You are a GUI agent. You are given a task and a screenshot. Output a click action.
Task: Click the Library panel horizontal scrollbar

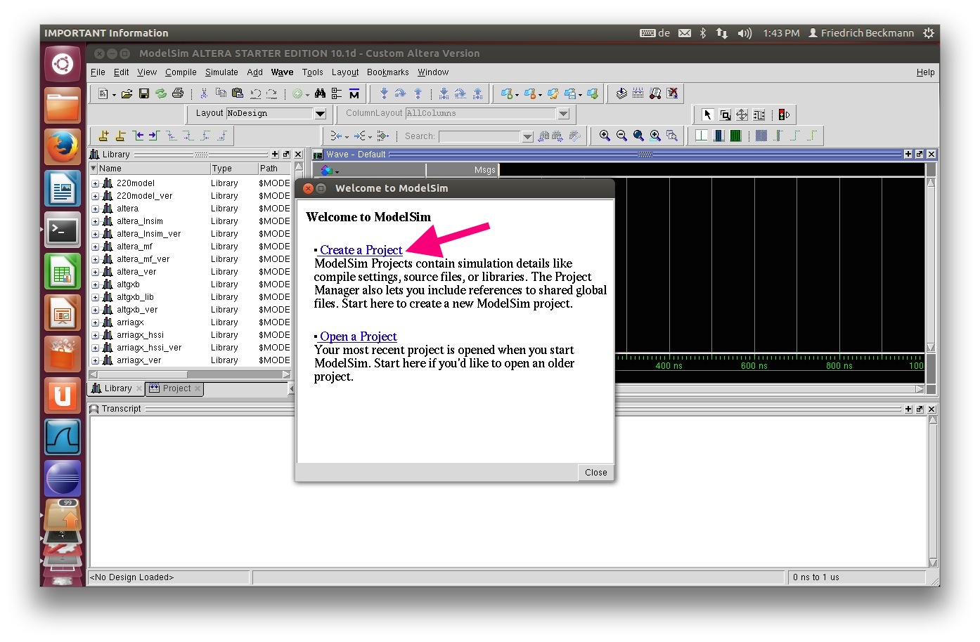pyautogui.click(x=190, y=374)
